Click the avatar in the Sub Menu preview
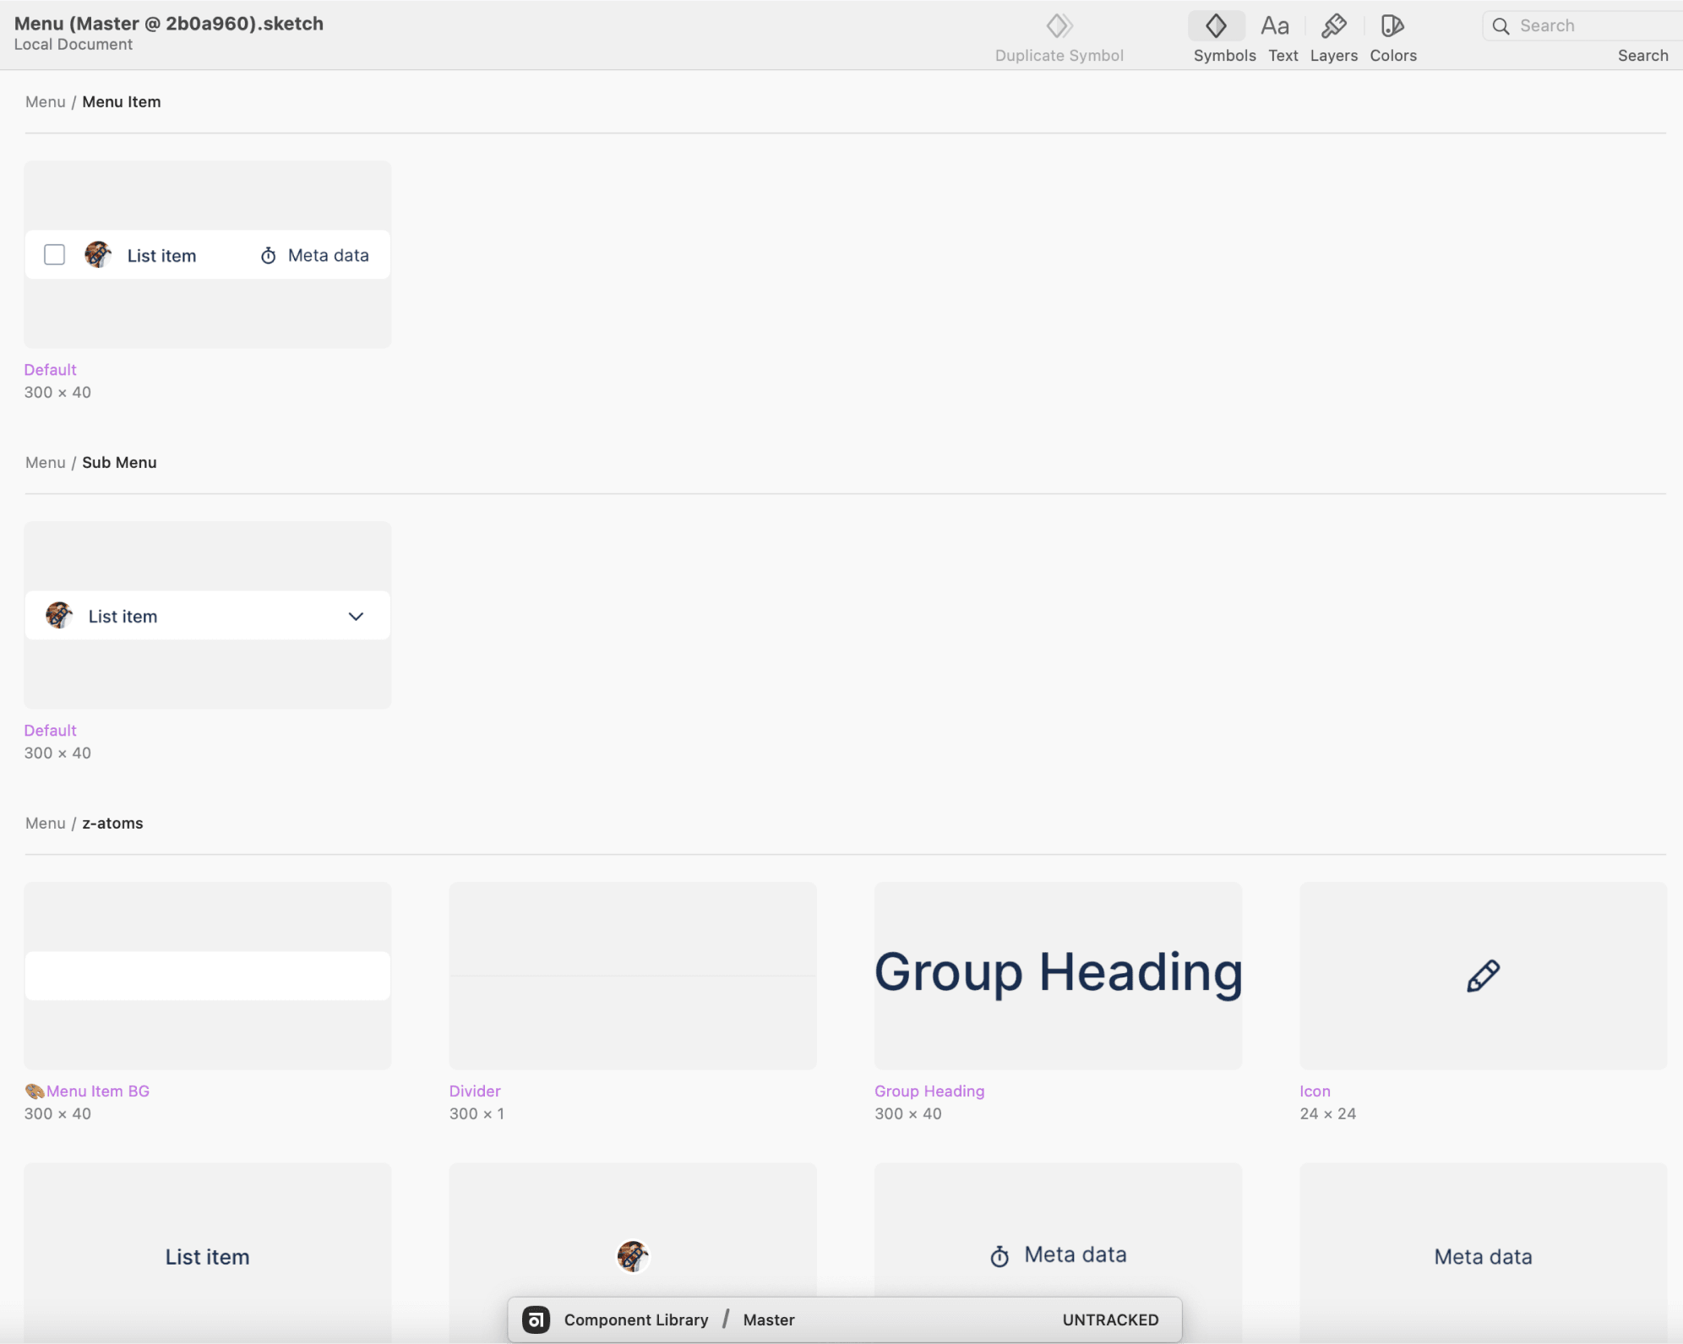 [x=59, y=615]
